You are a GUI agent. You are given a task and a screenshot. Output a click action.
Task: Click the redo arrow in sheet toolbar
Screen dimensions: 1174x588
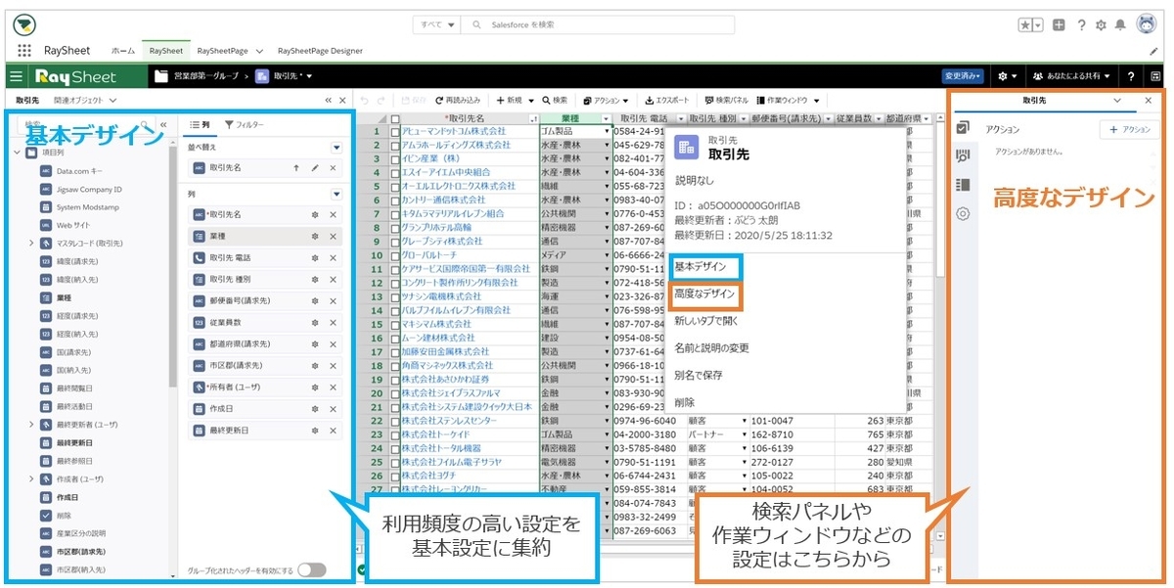point(383,100)
